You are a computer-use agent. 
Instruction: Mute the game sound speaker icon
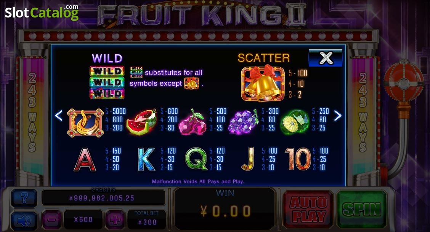(x=24, y=221)
